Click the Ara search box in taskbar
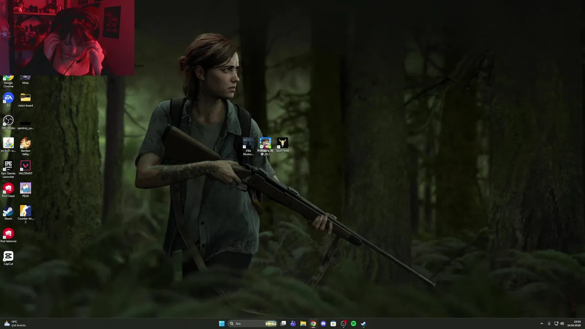 253,324
